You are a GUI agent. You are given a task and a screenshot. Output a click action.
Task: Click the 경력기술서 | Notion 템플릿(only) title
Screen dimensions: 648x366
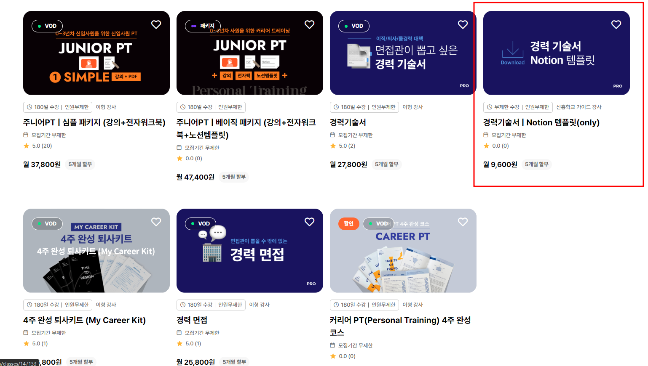[541, 122]
